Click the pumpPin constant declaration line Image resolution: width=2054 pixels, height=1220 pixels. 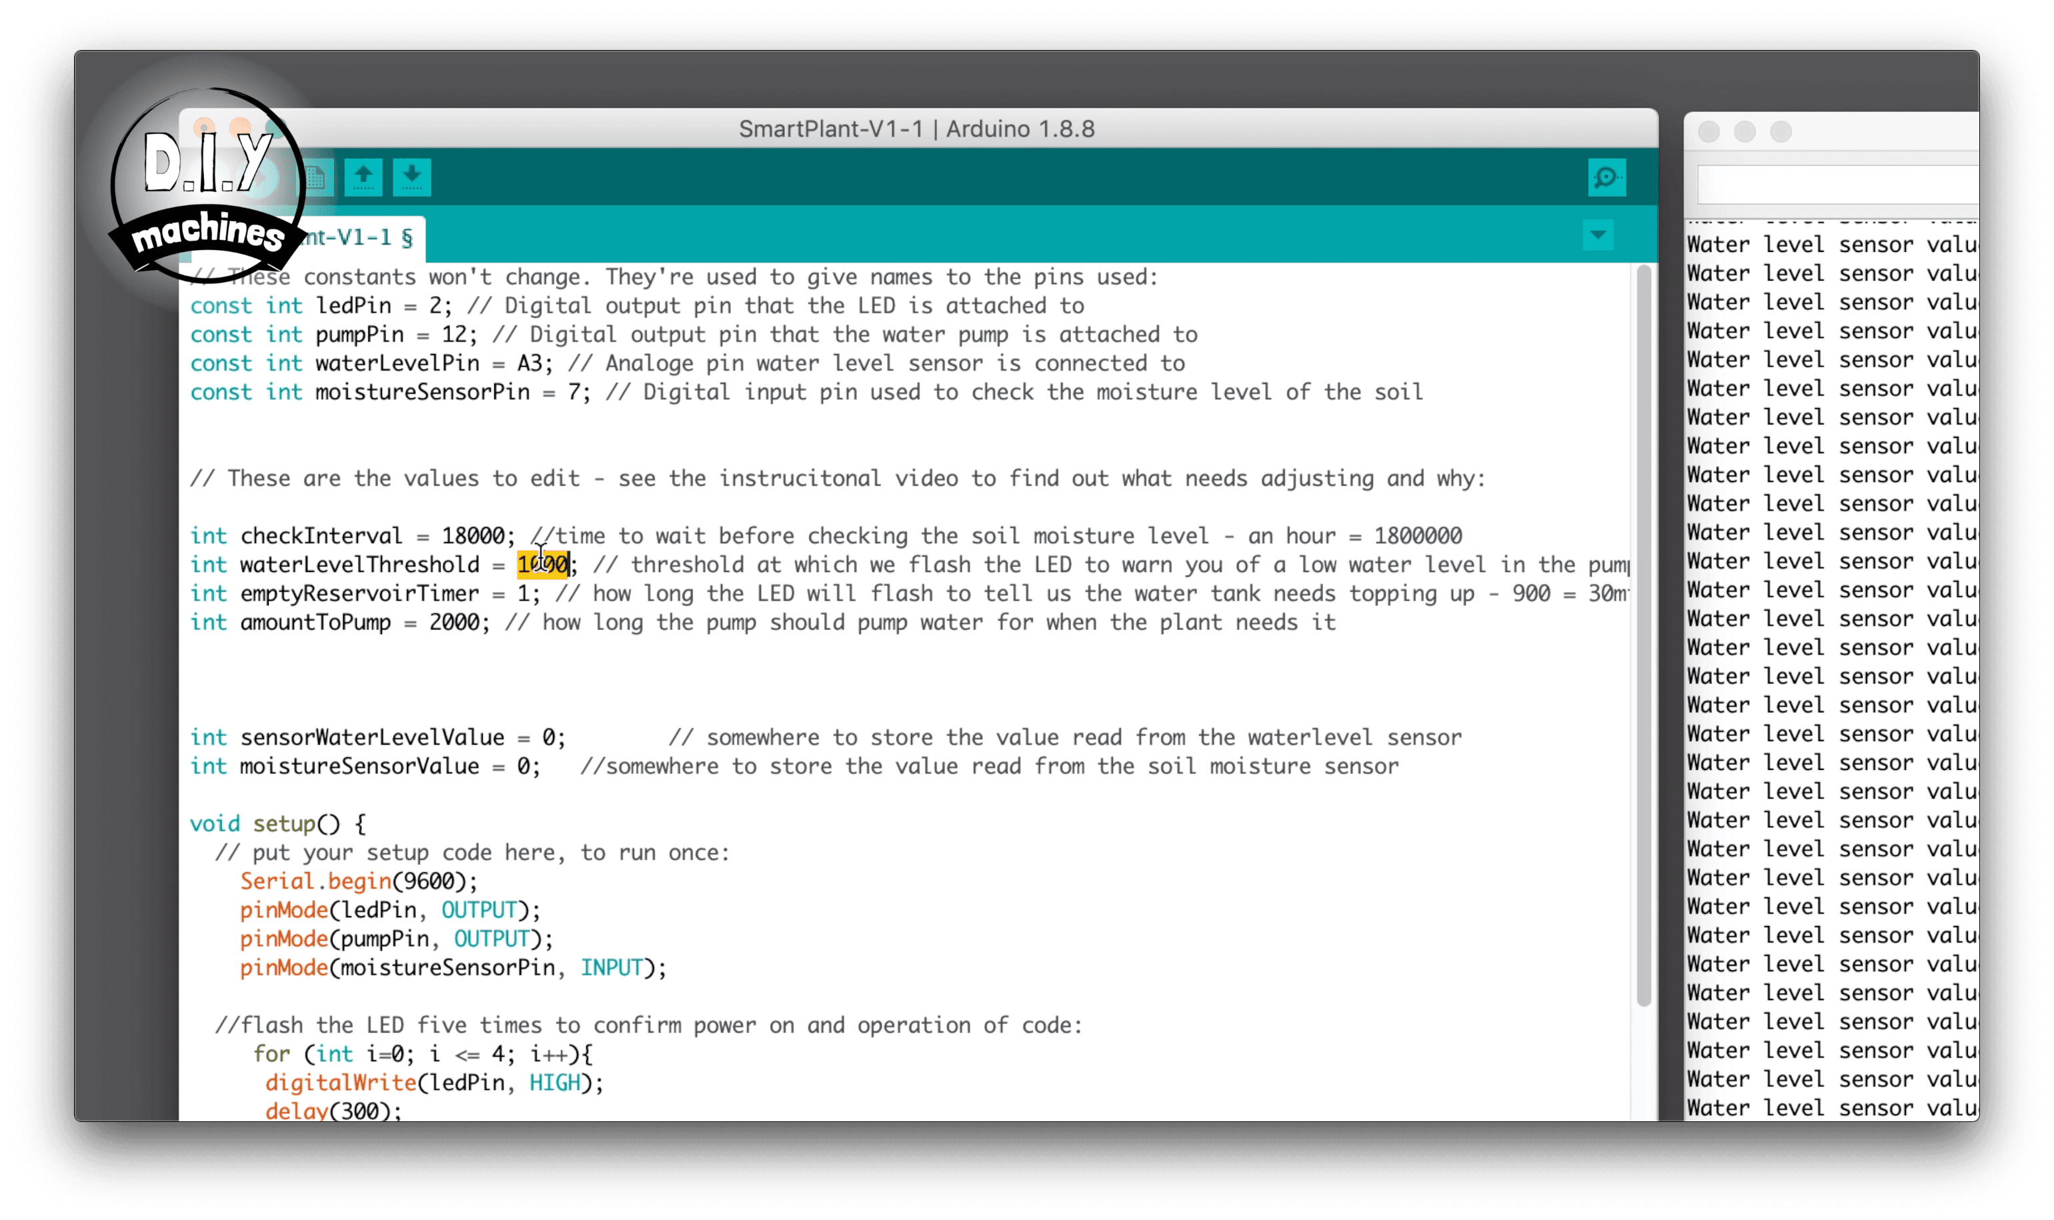coord(359,335)
